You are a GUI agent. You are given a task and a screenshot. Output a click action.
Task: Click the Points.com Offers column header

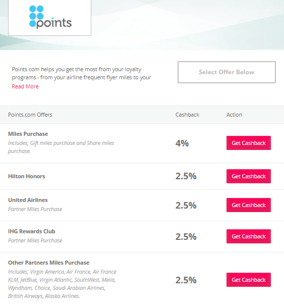click(30, 115)
